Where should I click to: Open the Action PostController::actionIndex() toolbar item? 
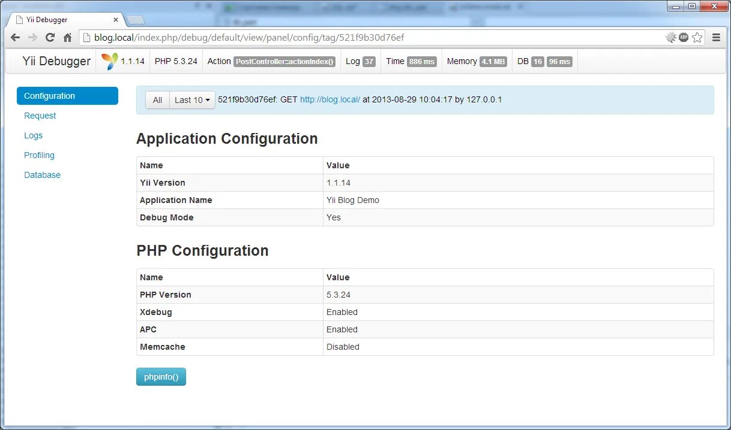271,61
